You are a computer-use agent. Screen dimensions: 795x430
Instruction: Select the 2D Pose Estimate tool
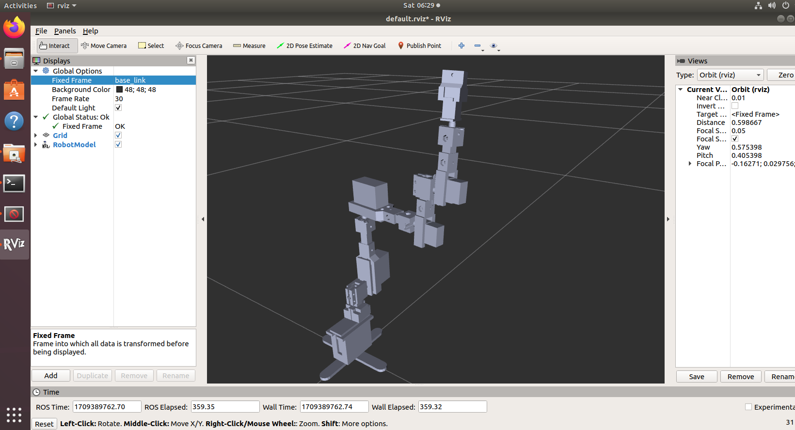pyautogui.click(x=304, y=46)
